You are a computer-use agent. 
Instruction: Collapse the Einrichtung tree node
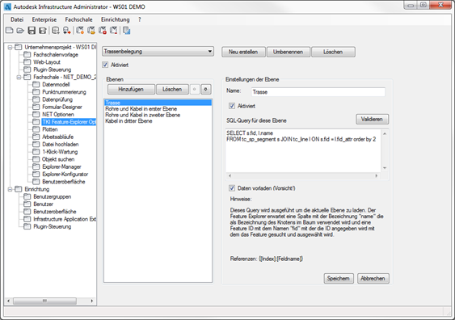tap(11, 189)
